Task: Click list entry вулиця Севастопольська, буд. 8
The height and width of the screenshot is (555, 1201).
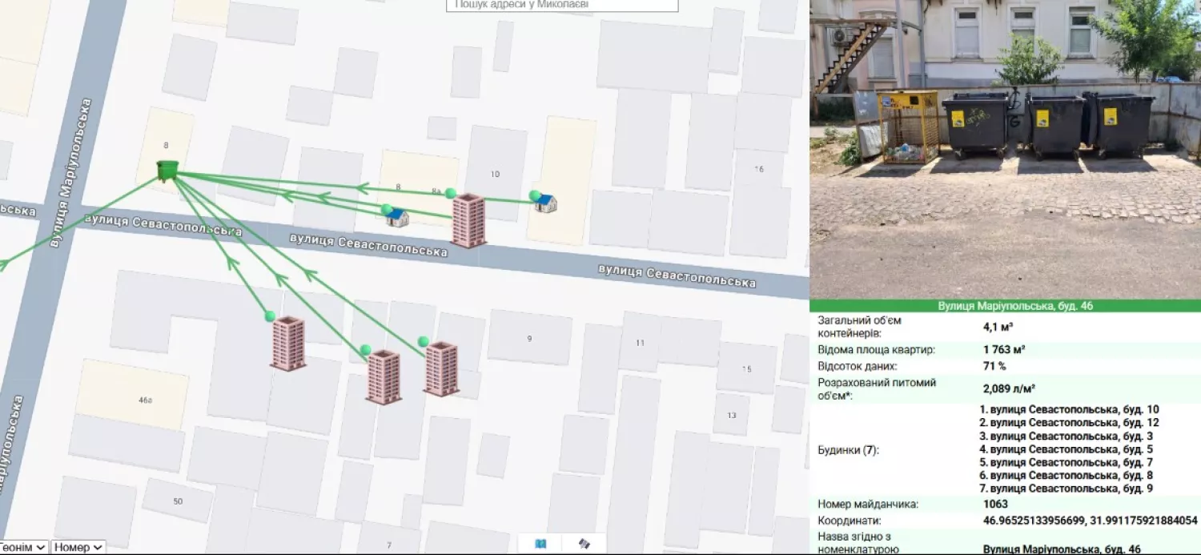Action: tap(1066, 476)
